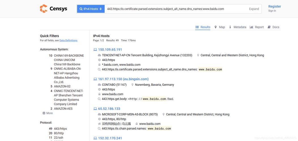This screenshot has height=141, width=298.
Task: Click the Time: 176ms text
Action: pos(128,40)
